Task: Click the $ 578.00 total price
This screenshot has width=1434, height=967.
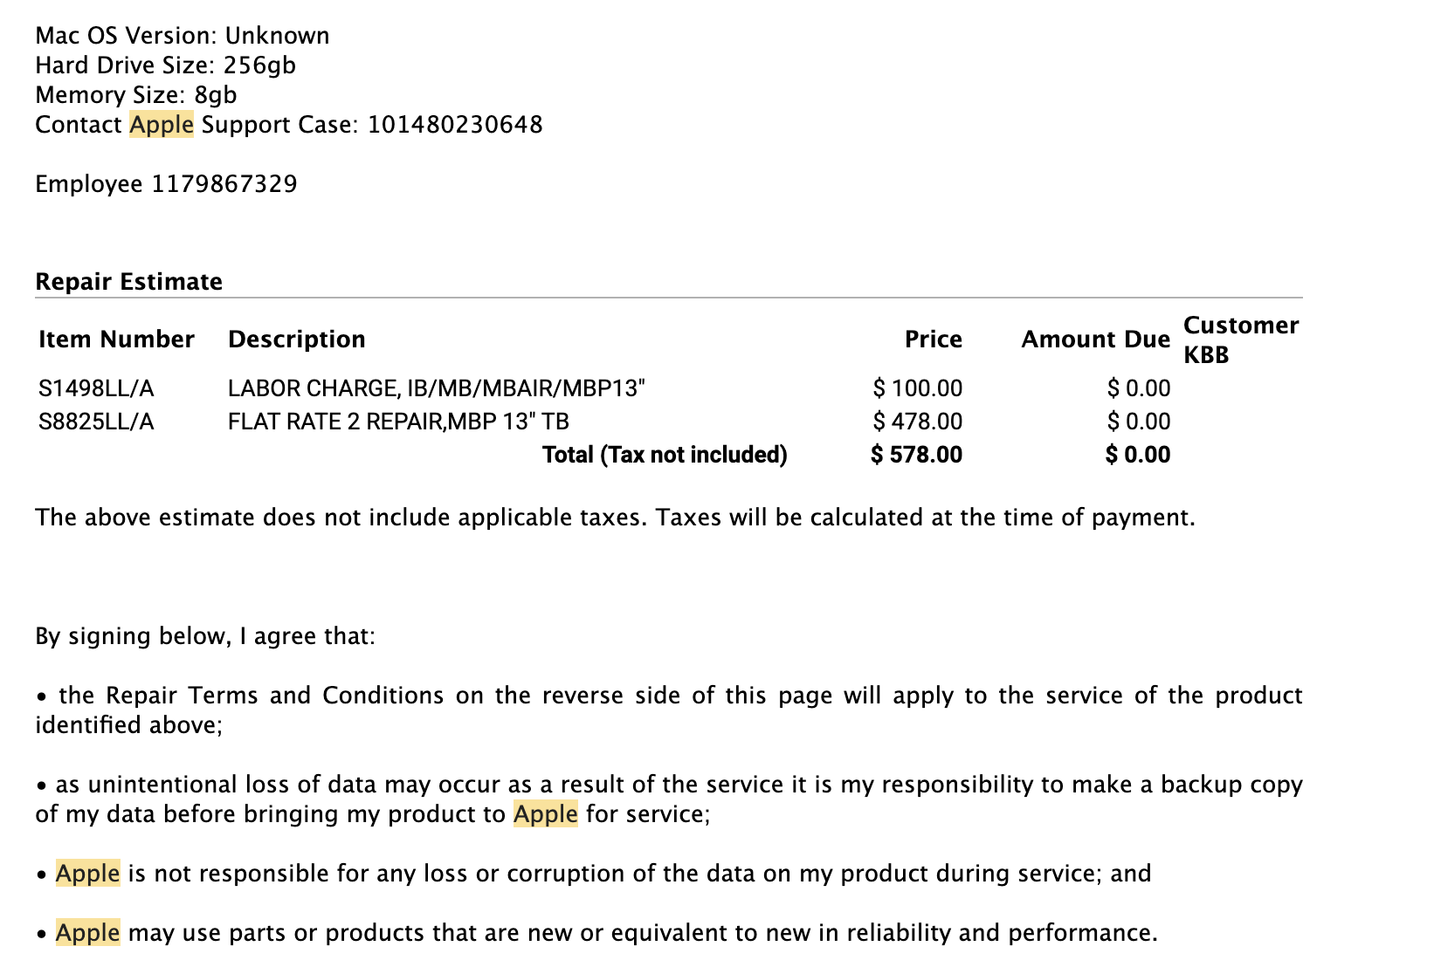Action: pyautogui.click(x=916, y=455)
